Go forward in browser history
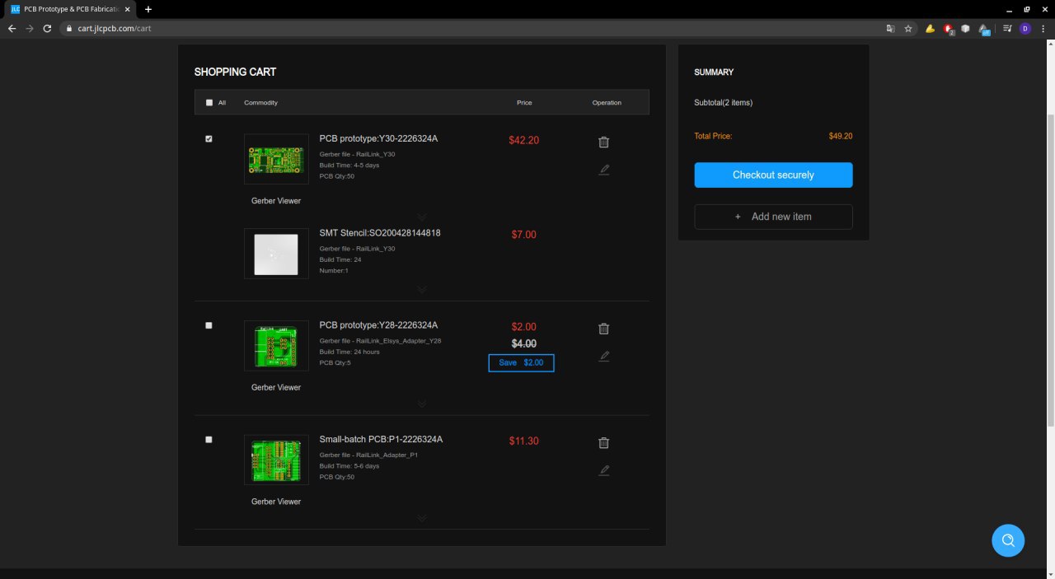The width and height of the screenshot is (1055, 579). [x=30, y=28]
